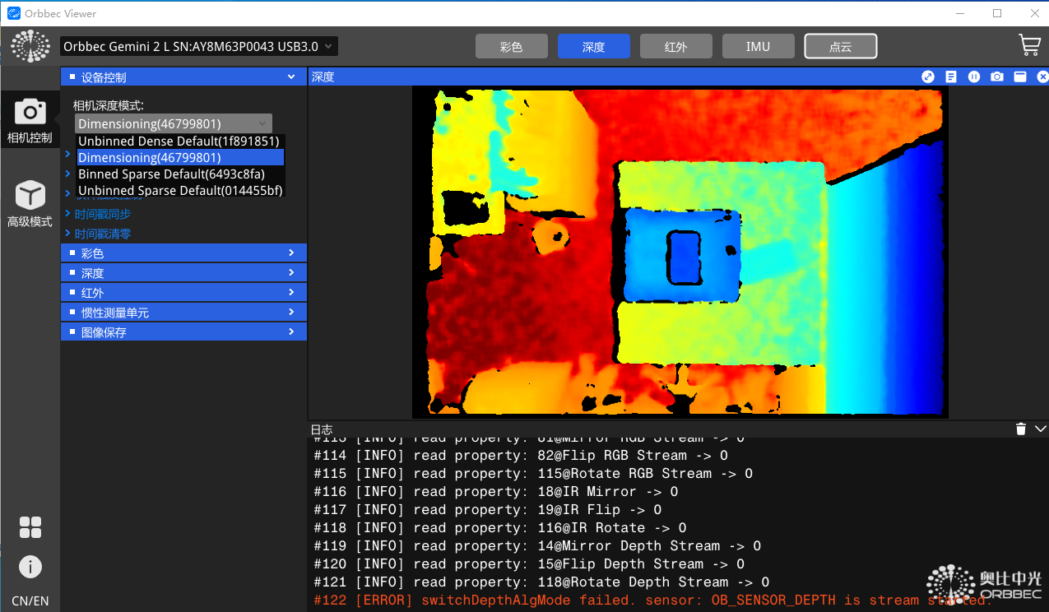The height and width of the screenshot is (612, 1049).
Task: Toggle the 深度 depth stream button
Action: point(594,47)
